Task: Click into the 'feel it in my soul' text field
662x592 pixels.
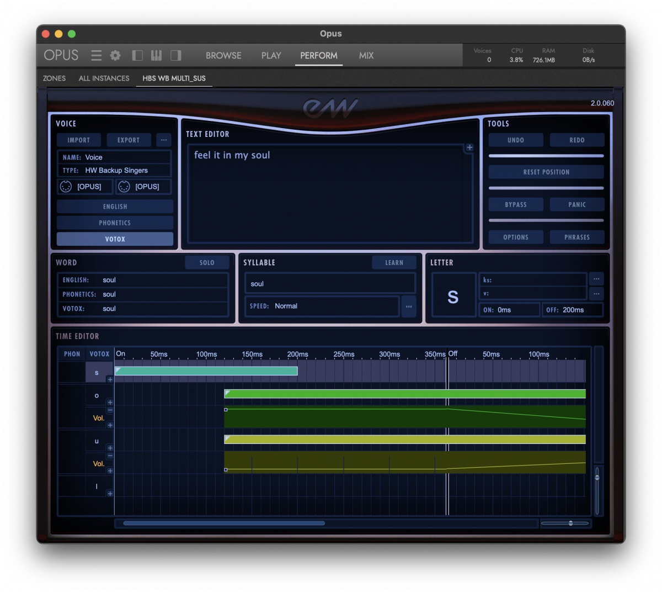Action: tap(330, 193)
